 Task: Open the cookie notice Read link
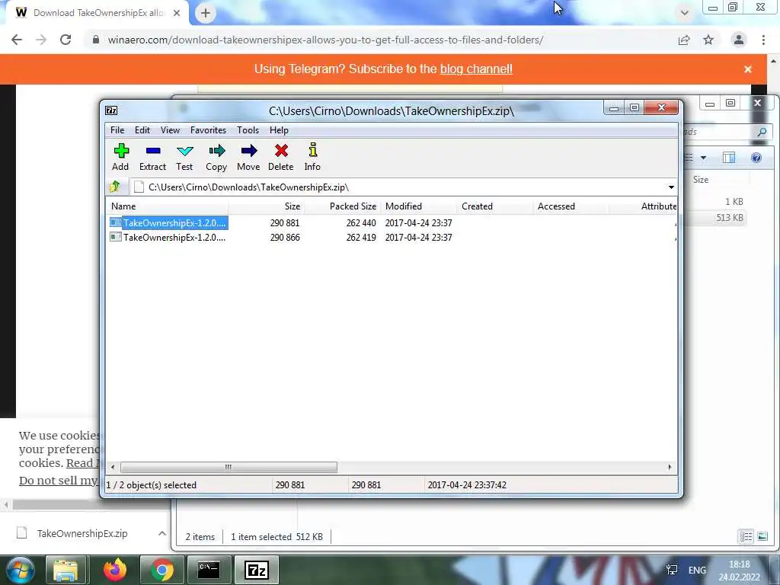82,463
